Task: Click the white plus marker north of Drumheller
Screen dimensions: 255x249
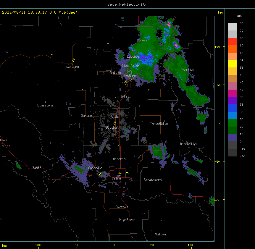Action: click(x=181, y=111)
